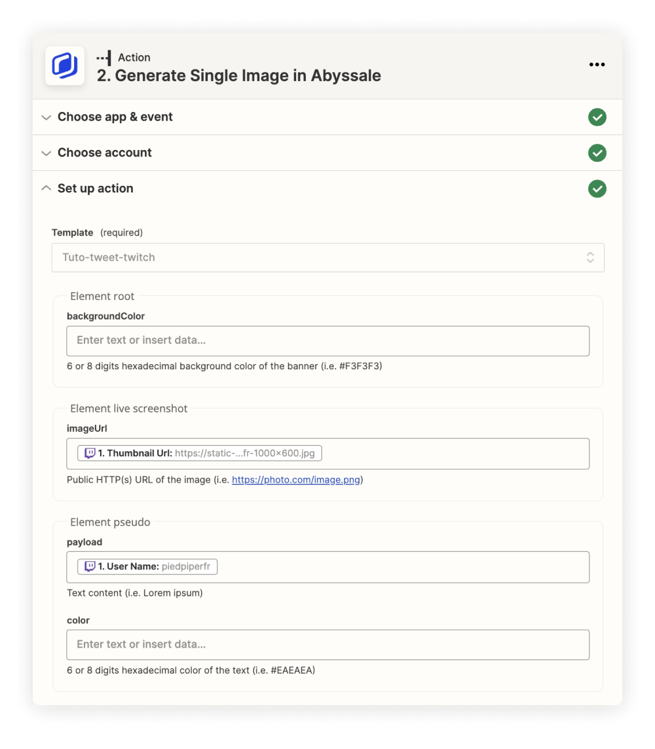Image resolution: width=655 pixels, height=749 pixels.
Task: Click the Abyssale app logo icon
Action: pyautogui.click(x=65, y=66)
